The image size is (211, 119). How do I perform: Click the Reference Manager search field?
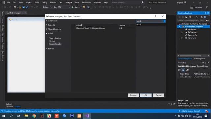[x=149, y=21]
